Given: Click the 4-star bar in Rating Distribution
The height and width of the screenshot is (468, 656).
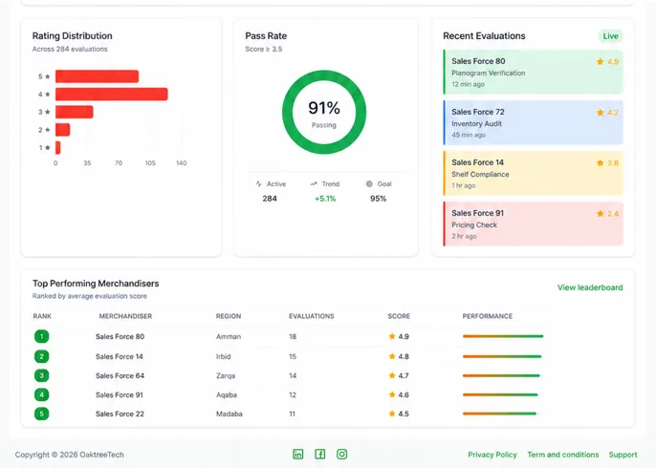Looking at the screenshot, I should (112, 94).
